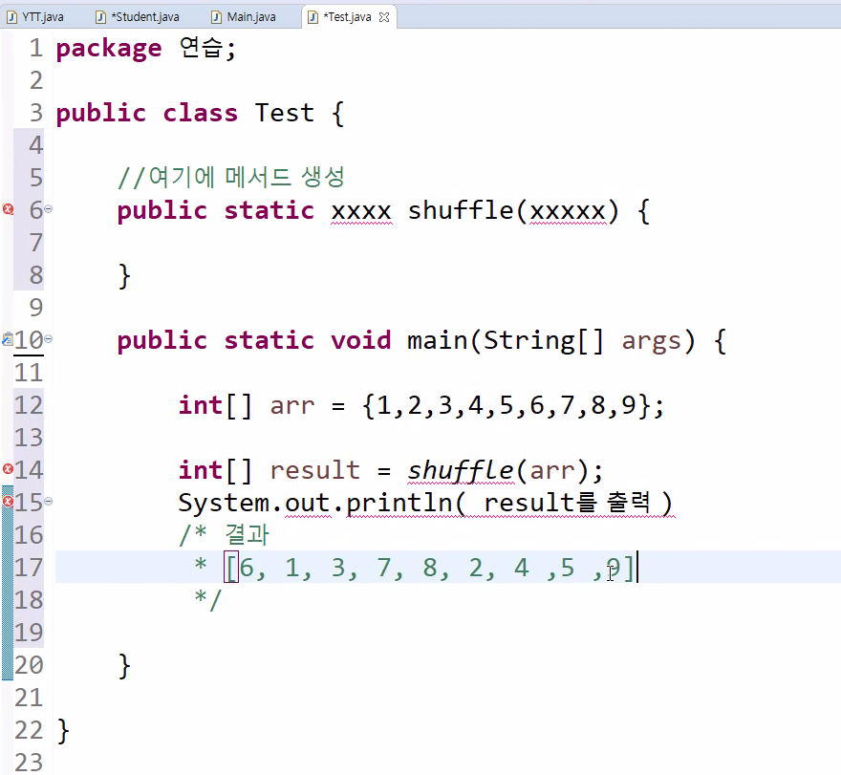Close the *Test.java tab
Screen dimensions: 841x775
click(x=384, y=17)
